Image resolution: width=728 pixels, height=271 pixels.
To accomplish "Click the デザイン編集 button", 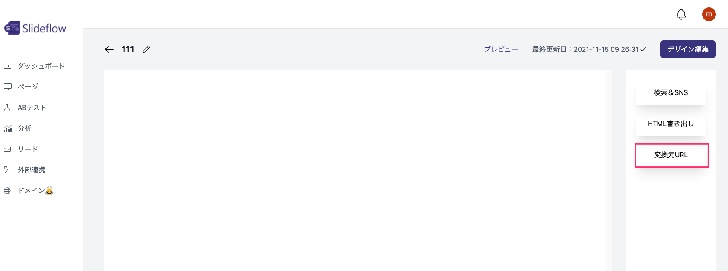I will pyautogui.click(x=687, y=49).
